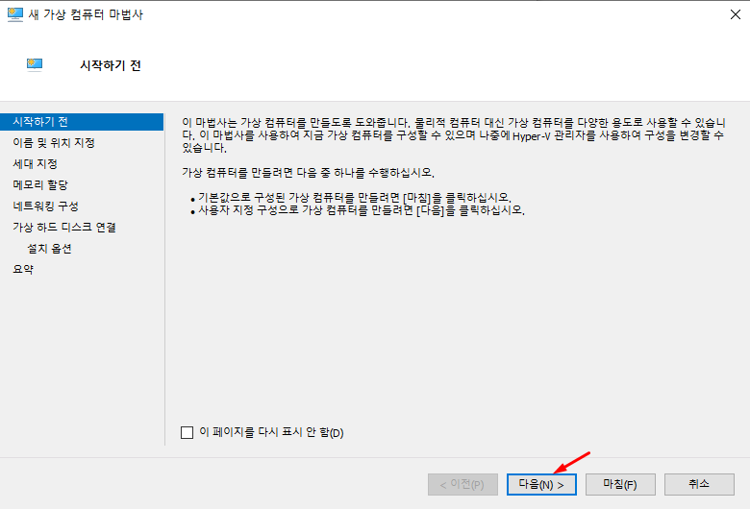Click the disabled < 이전(P) button
750x509 pixels.
click(463, 484)
